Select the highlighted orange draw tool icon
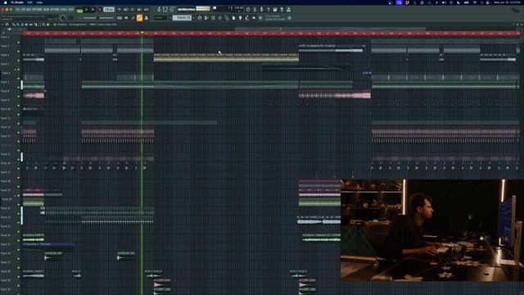 coord(139,18)
